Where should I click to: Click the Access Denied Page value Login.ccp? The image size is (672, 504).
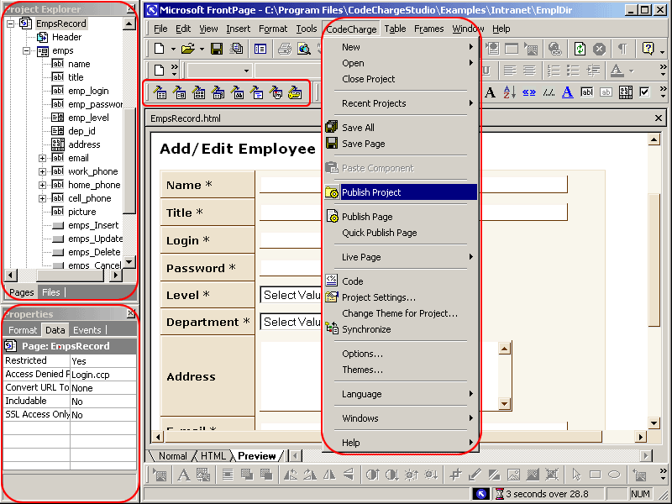tap(102, 375)
